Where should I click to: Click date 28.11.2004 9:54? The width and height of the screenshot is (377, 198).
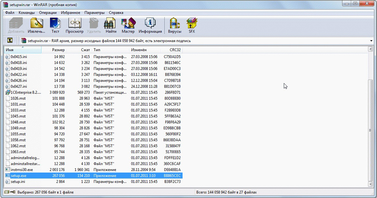tap(143, 170)
